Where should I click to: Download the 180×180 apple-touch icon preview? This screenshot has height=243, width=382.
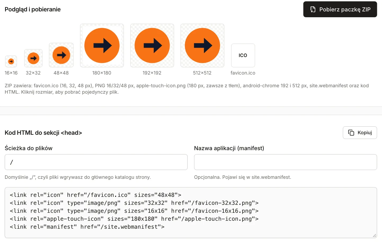pos(102,46)
